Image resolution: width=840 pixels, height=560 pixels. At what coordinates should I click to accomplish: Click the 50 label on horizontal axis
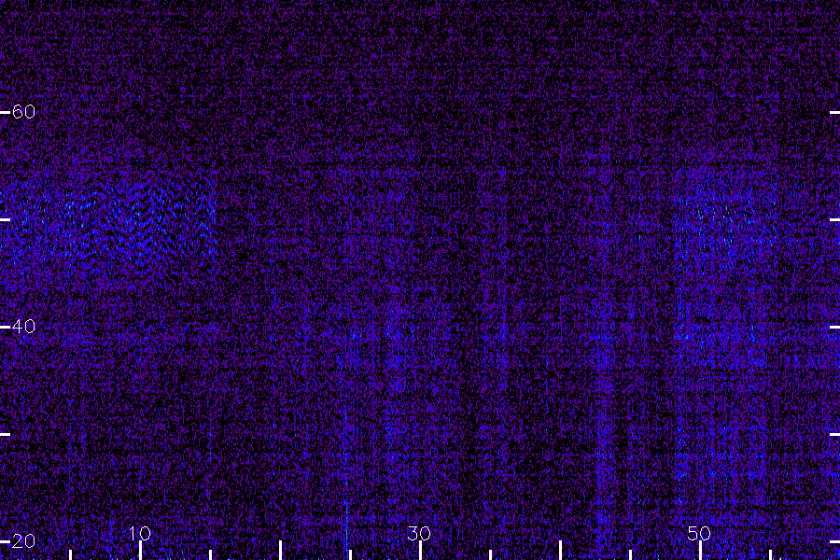[699, 533]
